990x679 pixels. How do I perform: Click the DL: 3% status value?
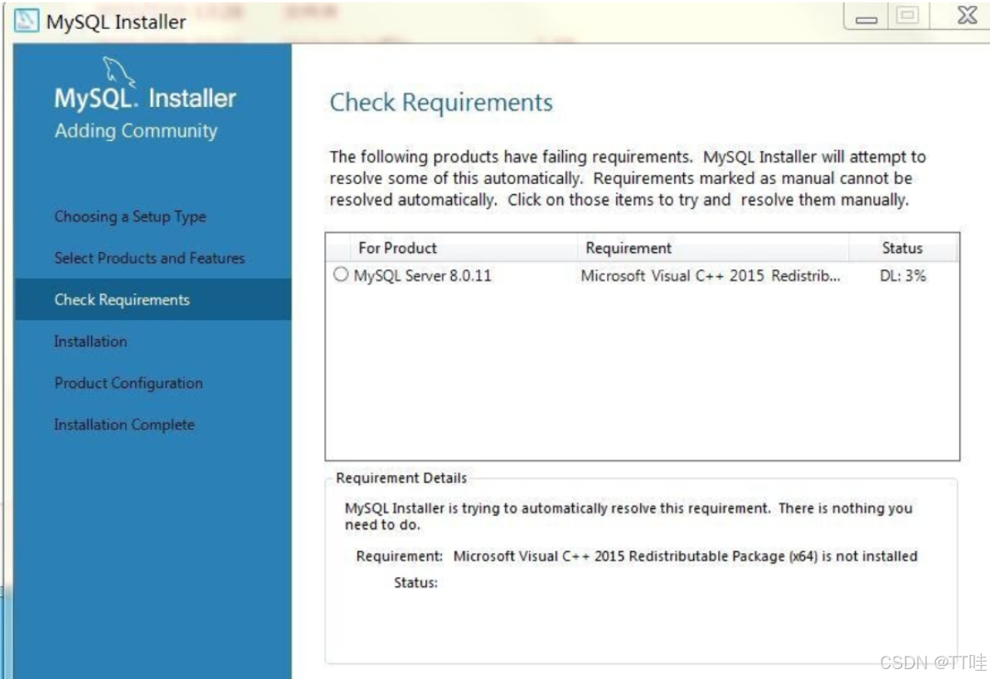point(903,276)
